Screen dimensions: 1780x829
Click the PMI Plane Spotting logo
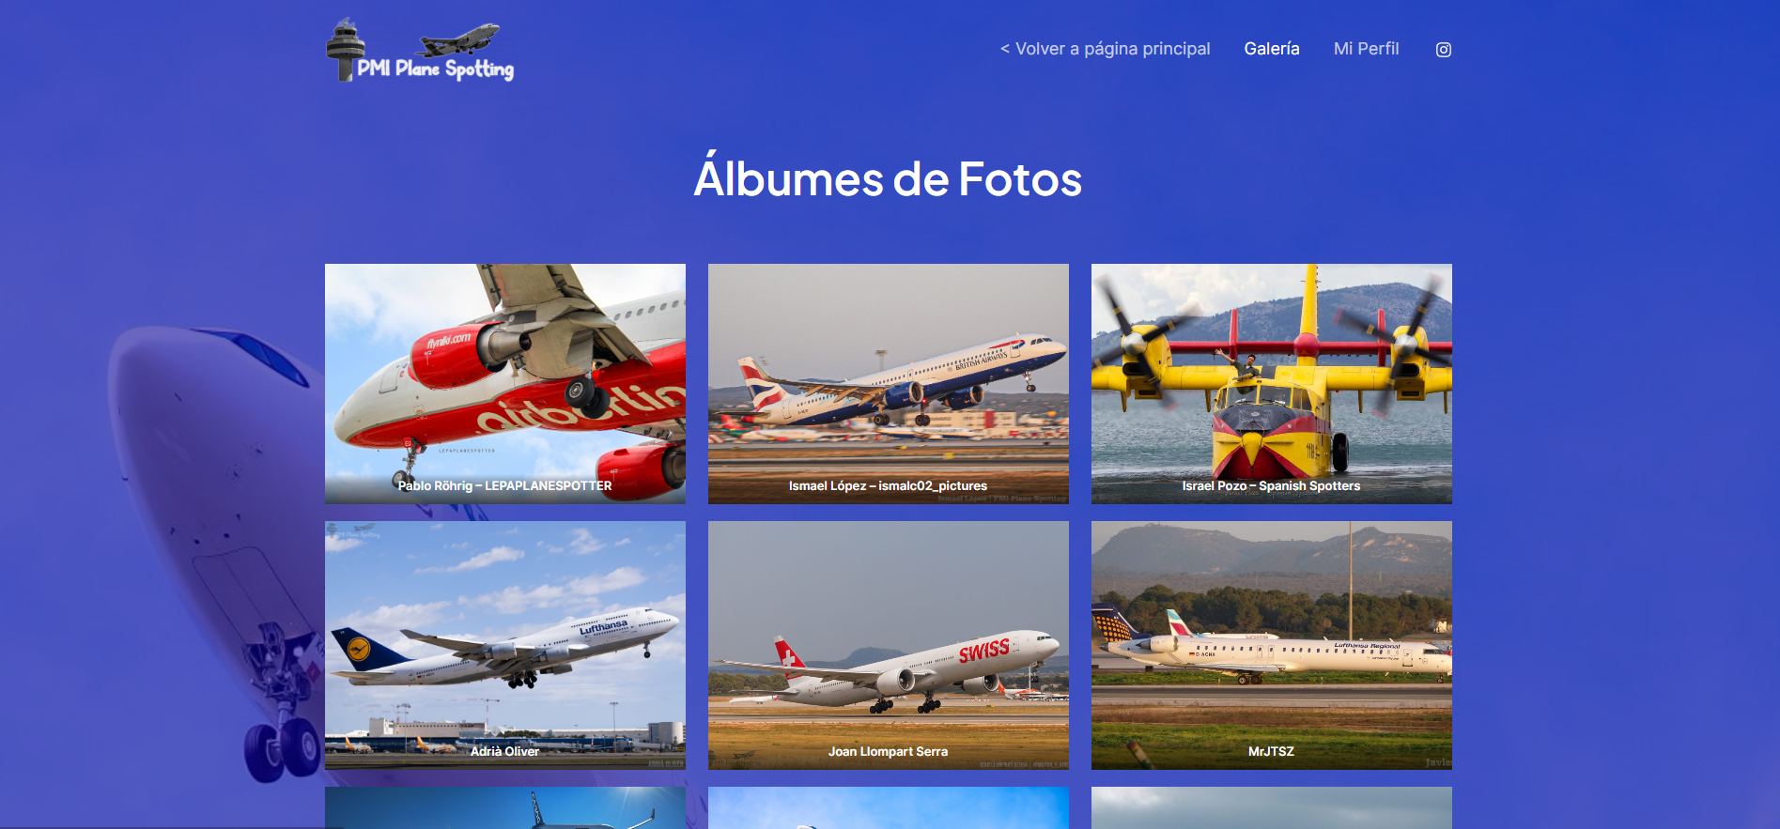tap(420, 50)
